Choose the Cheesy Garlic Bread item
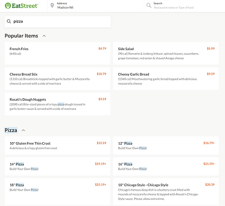 166,79
